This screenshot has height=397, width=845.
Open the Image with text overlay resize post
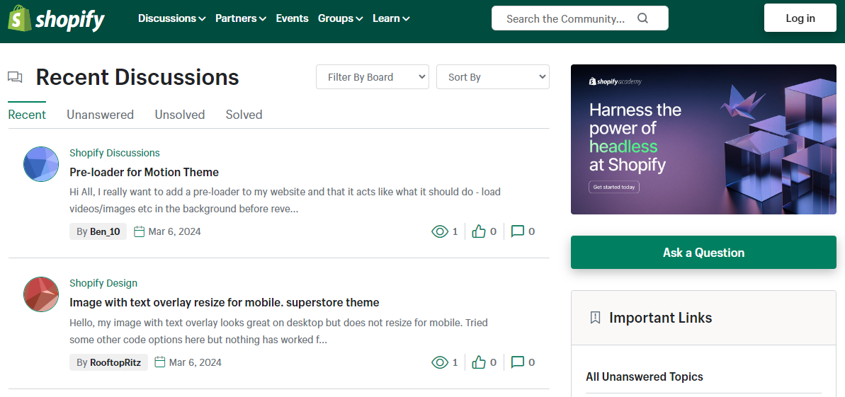coord(225,303)
